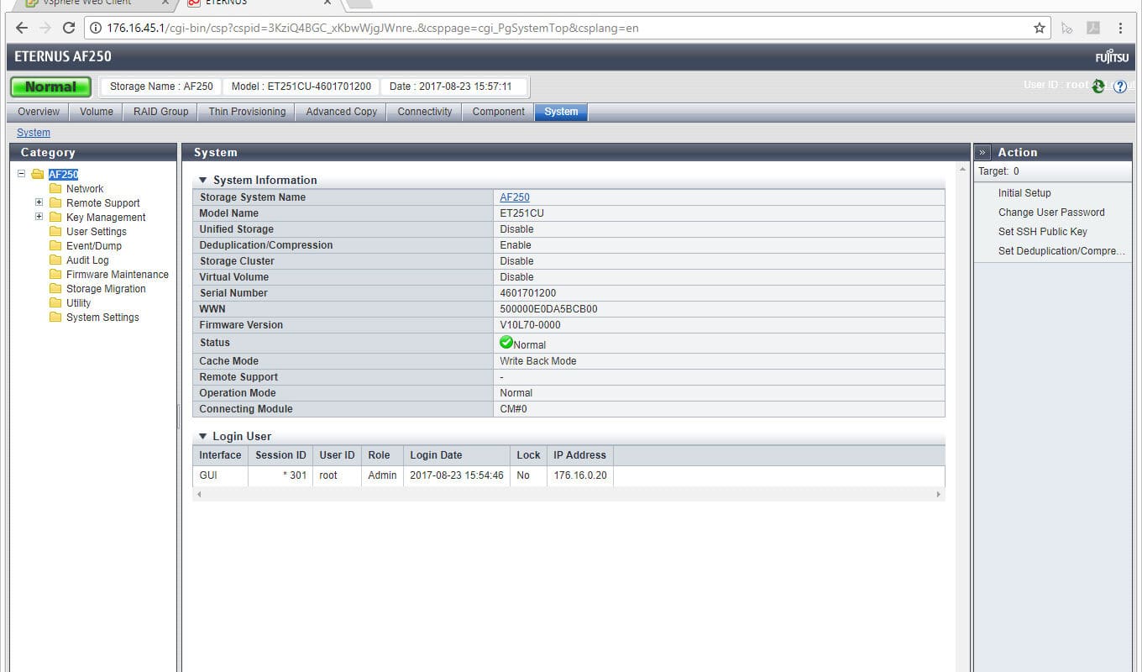The width and height of the screenshot is (1142, 672).
Task: Switch to the RAID Group tab
Action: 161,112
